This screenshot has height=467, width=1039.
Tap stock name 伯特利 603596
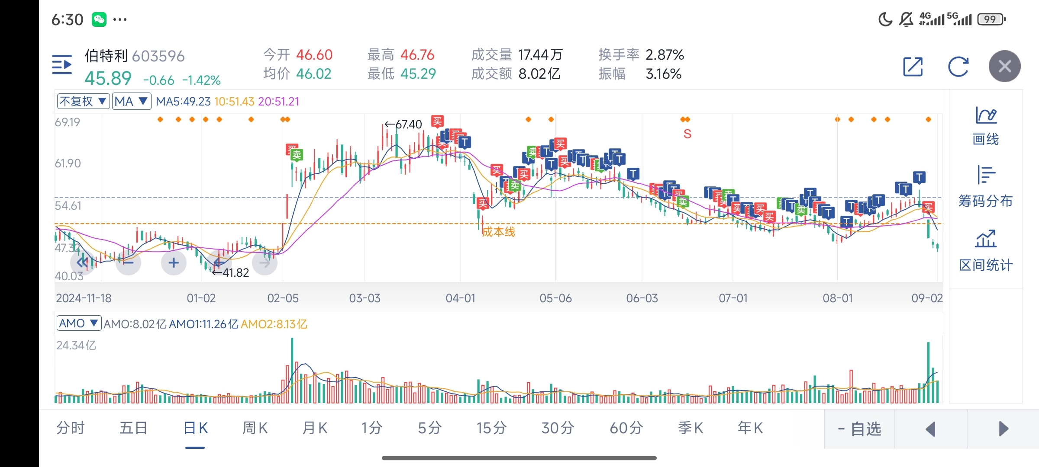(135, 56)
